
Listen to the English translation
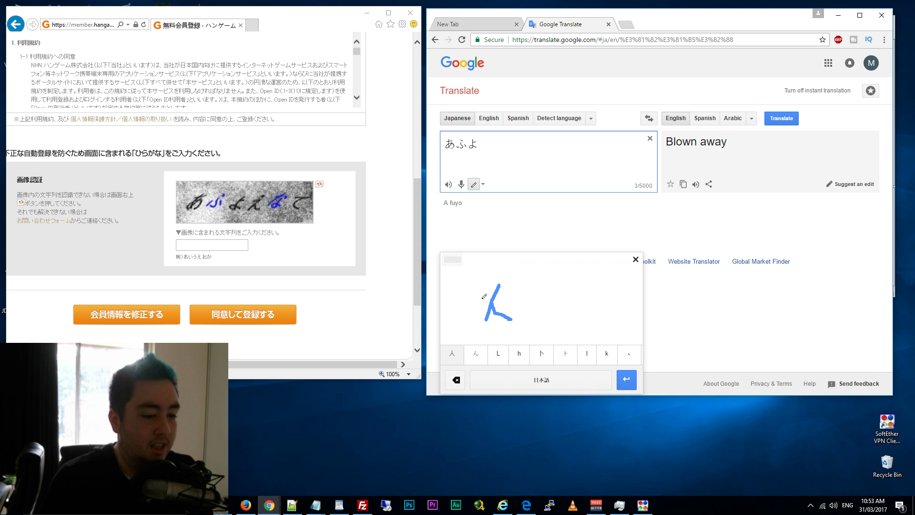(696, 184)
